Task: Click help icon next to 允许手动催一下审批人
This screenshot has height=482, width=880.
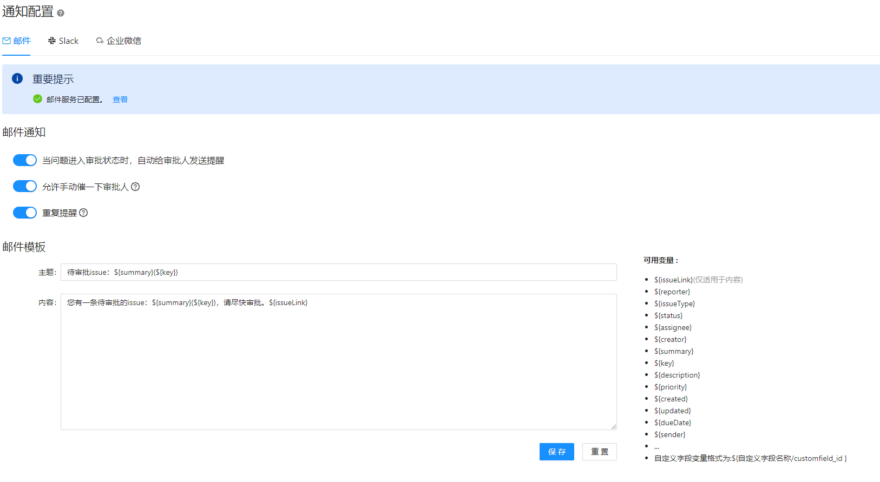Action: [x=136, y=187]
